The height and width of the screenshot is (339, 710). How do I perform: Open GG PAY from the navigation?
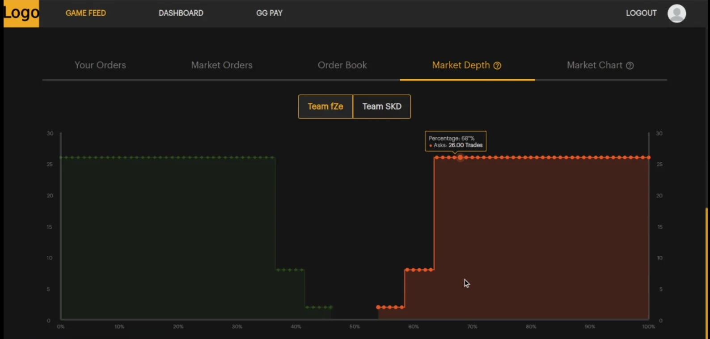(x=269, y=13)
